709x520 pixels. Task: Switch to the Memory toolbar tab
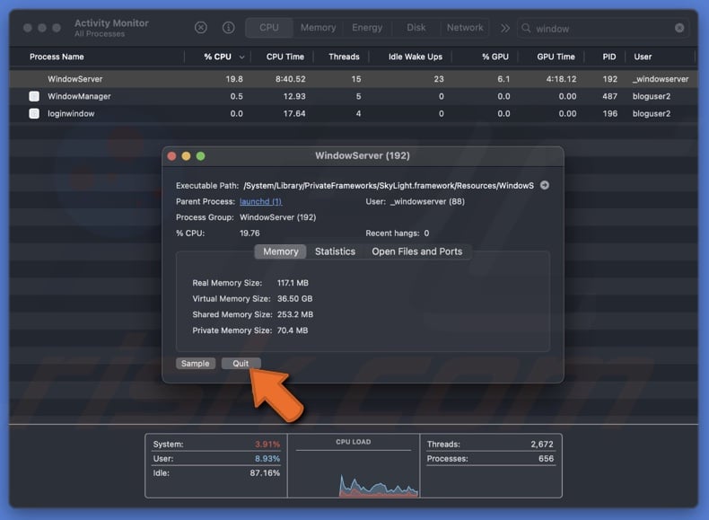pyautogui.click(x=318, y=28)
